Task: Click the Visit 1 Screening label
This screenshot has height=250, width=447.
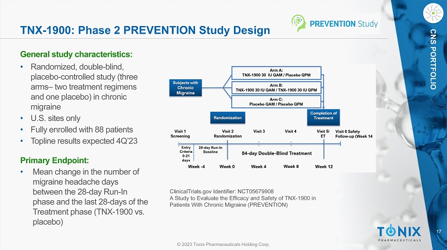Action: 180,134
